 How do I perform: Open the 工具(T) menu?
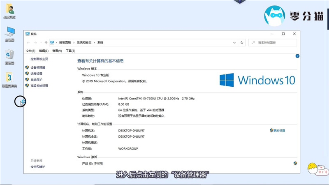[x=70, y=51]
